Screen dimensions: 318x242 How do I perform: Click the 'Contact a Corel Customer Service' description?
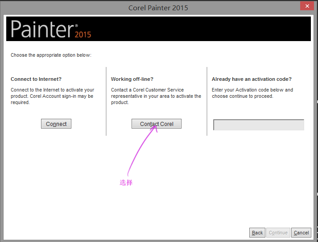(x=156, y=96)
